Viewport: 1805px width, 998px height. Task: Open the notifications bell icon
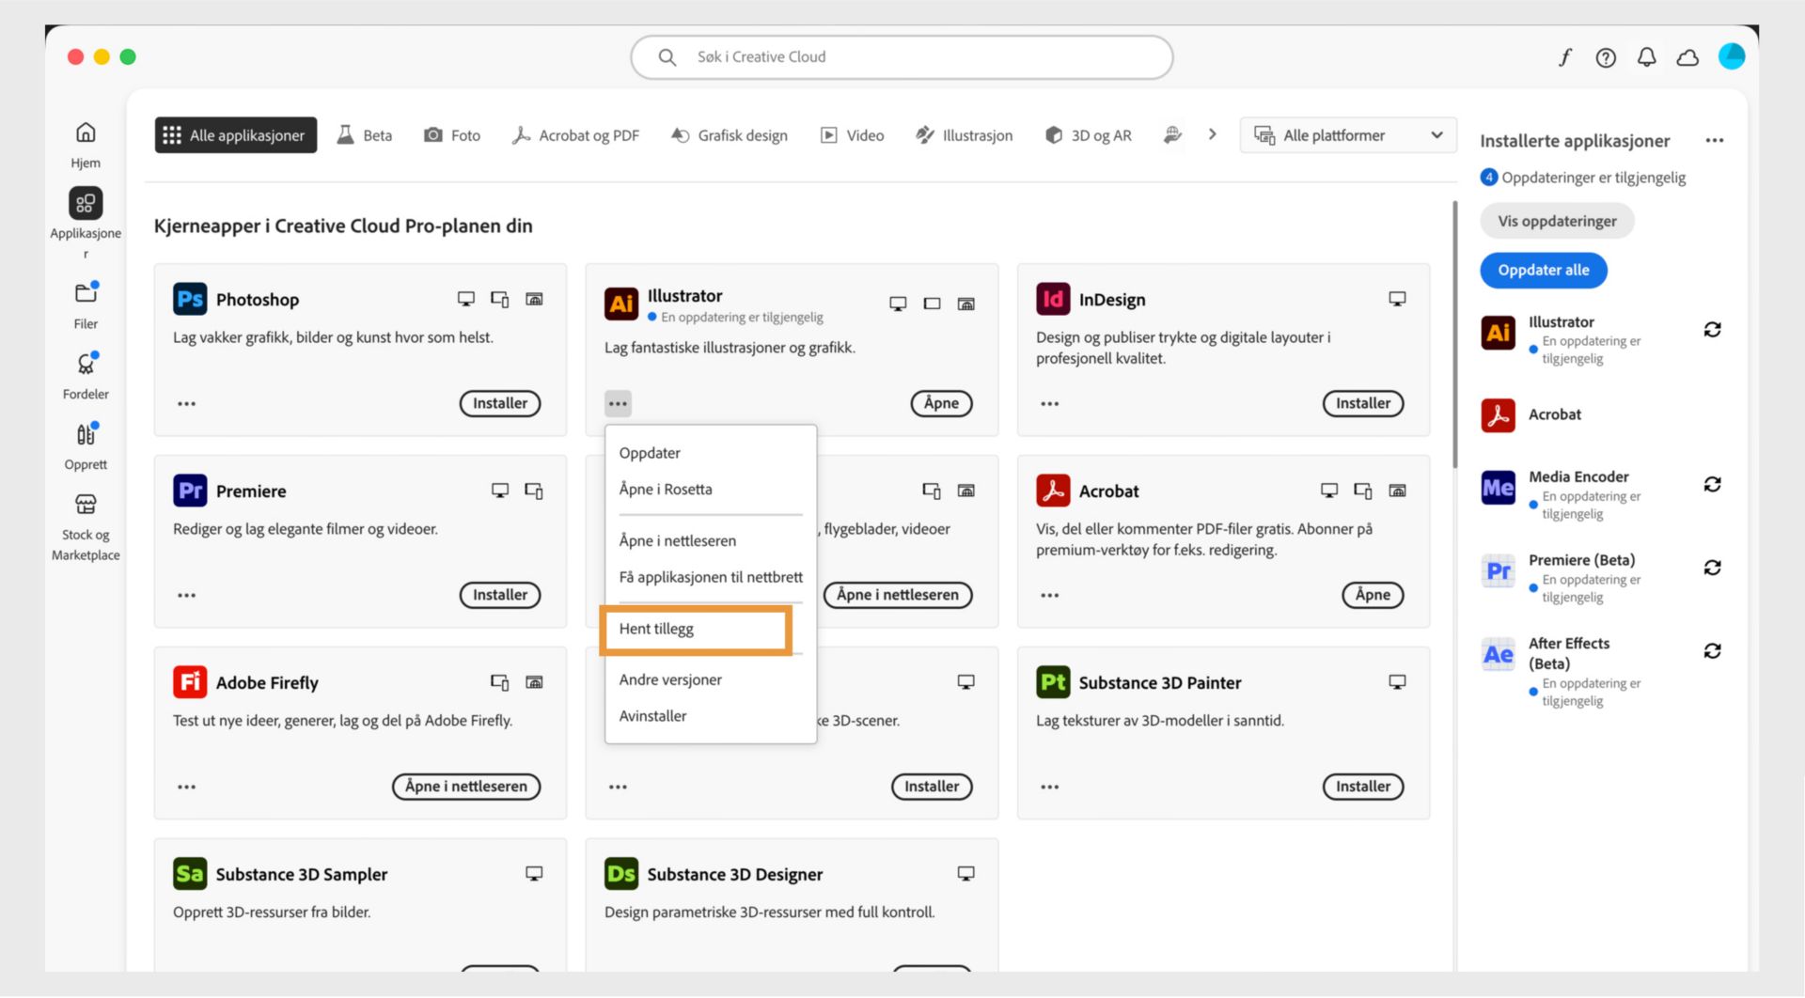pos(1647,57)
